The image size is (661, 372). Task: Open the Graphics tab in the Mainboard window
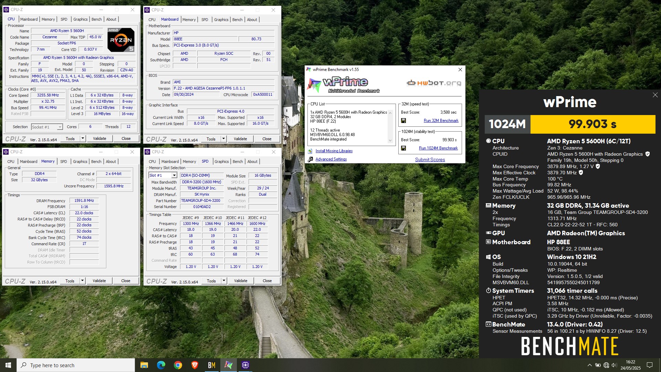[x=221, y=20]
